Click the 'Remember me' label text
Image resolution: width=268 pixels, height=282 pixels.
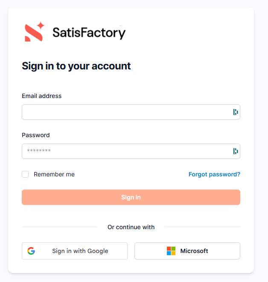(x=54, y=174)
